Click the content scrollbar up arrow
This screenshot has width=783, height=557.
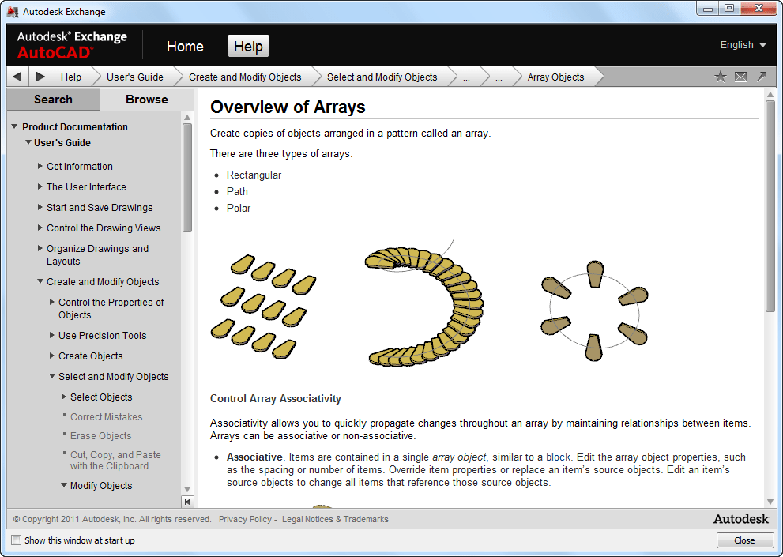coord(770,94)
